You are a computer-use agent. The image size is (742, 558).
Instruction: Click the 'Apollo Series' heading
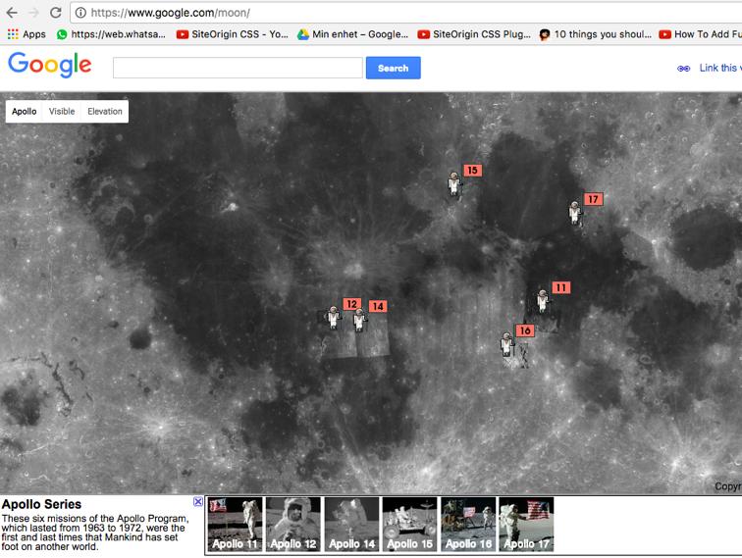41,504
